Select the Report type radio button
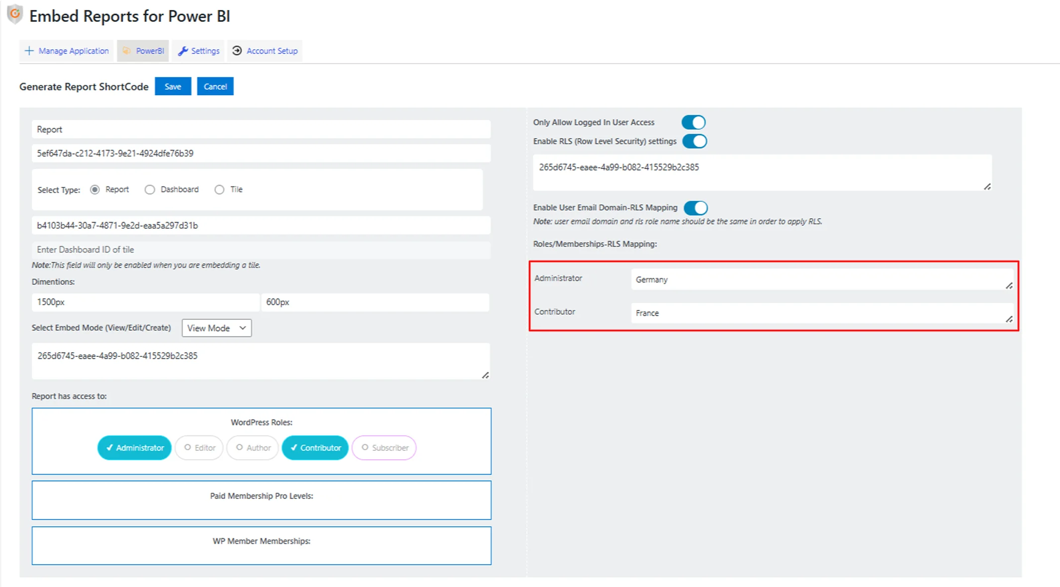 pos(95,189)
